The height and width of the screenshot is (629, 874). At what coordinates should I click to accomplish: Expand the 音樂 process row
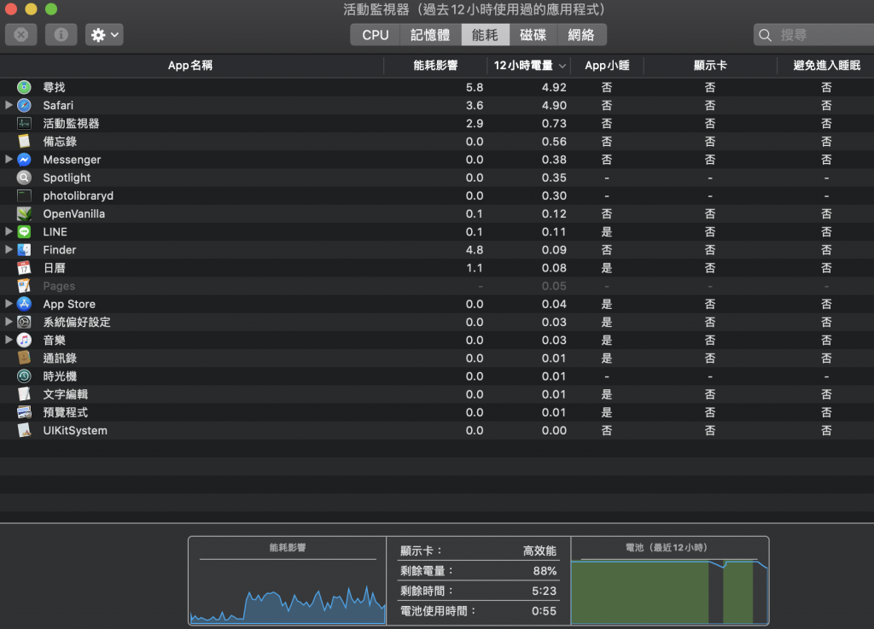tap(9, 340)
